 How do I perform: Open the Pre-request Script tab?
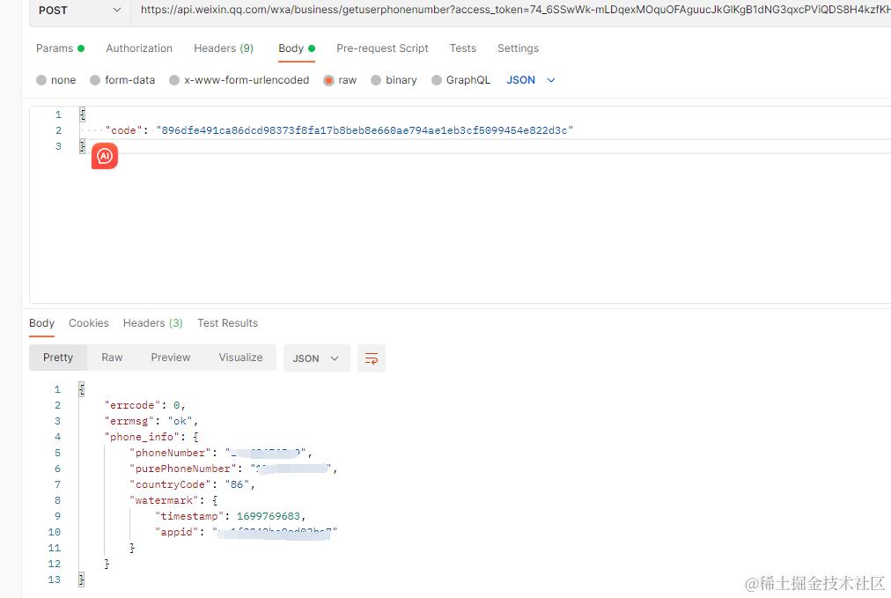point(382,48)
